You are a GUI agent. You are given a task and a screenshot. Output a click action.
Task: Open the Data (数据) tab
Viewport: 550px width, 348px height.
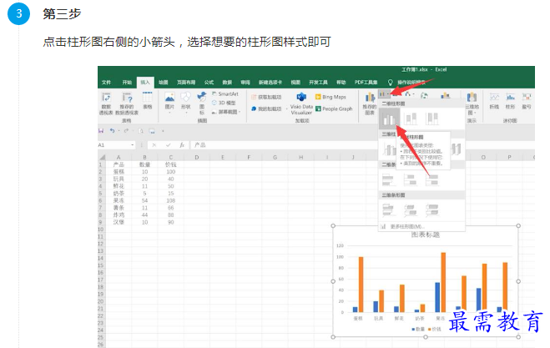(227, 83)
